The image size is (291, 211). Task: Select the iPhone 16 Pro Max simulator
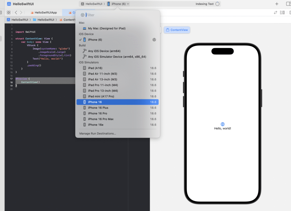[x=117, y=119]
